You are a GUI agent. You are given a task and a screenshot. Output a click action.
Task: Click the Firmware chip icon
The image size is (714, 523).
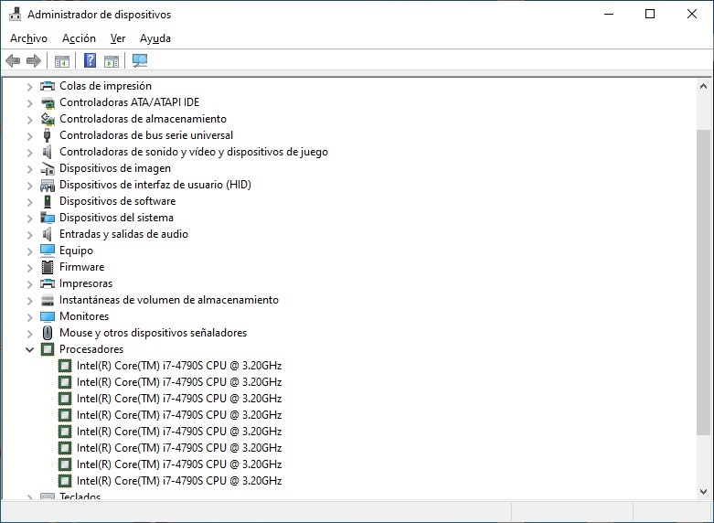point(48,267)
